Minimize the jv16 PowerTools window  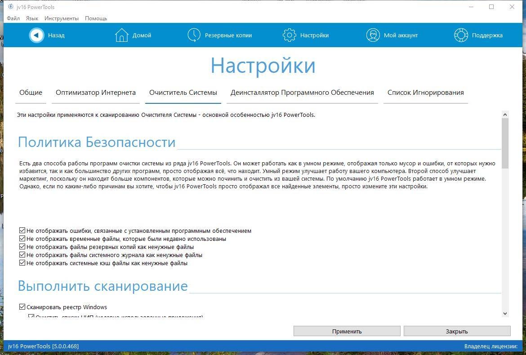[x=471, y=7]
